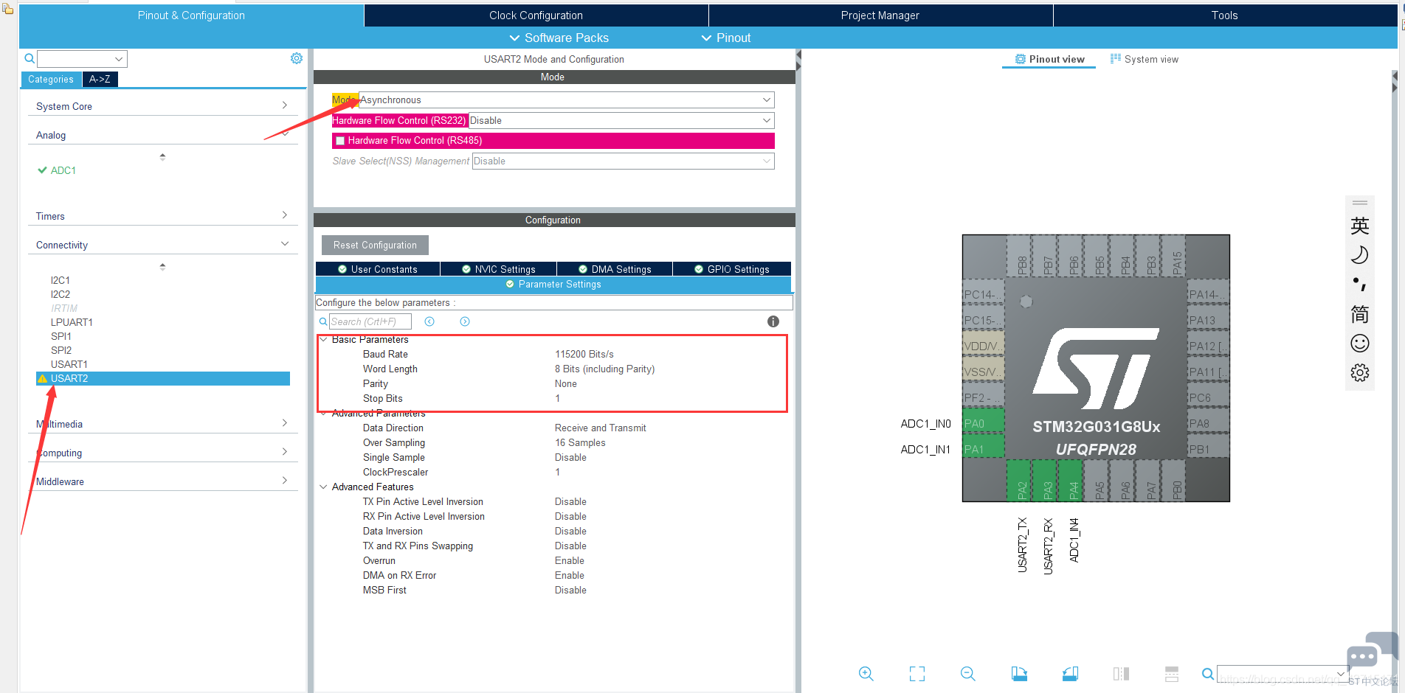Click the Reset Configuration button
This screenshot has width=1405, height=693.
click(375, 245)
